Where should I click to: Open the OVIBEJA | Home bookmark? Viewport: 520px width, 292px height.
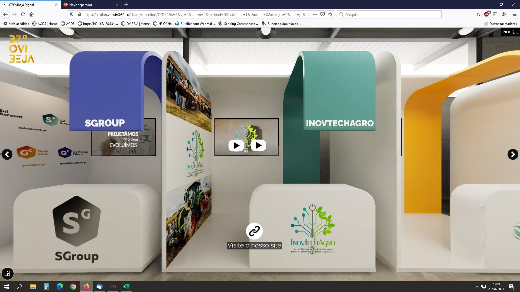pos(135,24)
